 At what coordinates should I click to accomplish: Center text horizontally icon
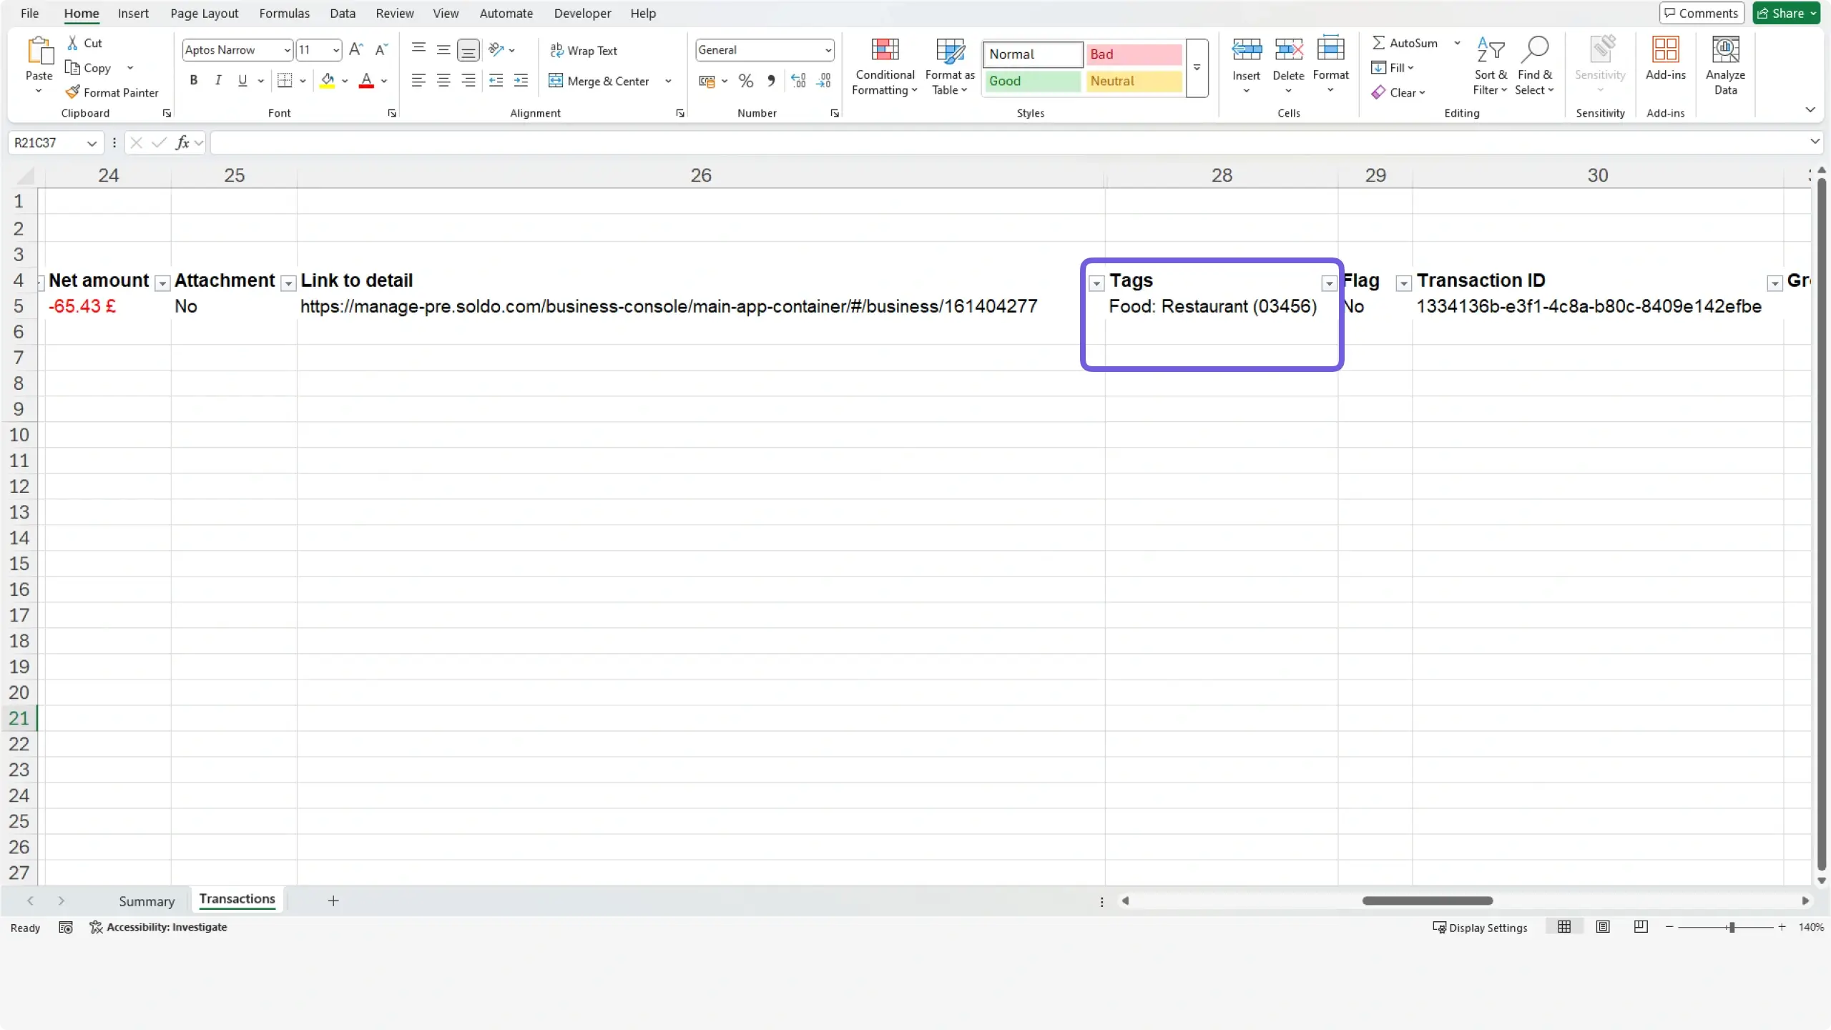pyautogui.click(x=443, y=80)
